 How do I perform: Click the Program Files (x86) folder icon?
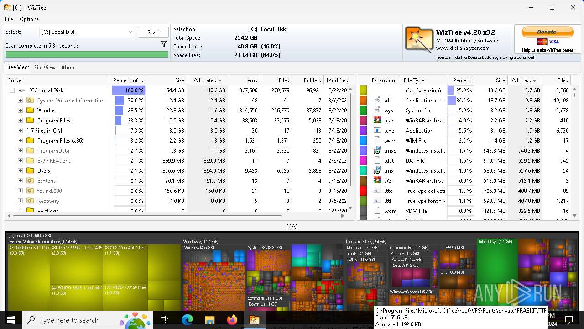coord(30,140)
